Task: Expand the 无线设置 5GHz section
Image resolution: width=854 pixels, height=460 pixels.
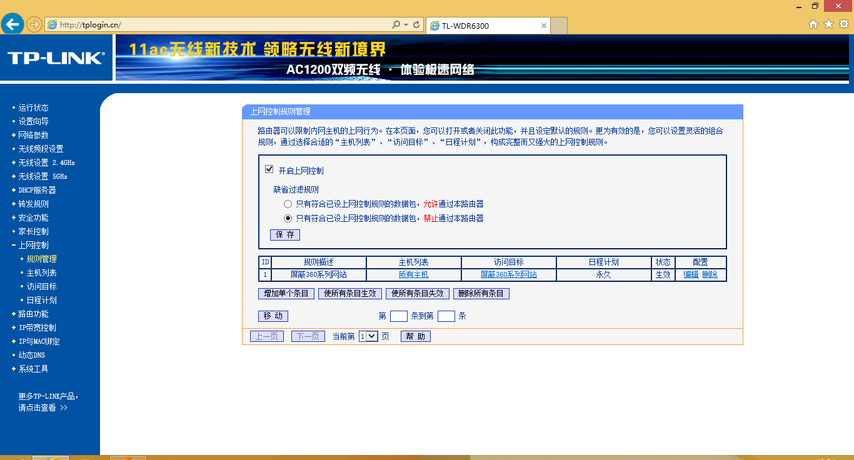Action: click(x=43, y=176)
